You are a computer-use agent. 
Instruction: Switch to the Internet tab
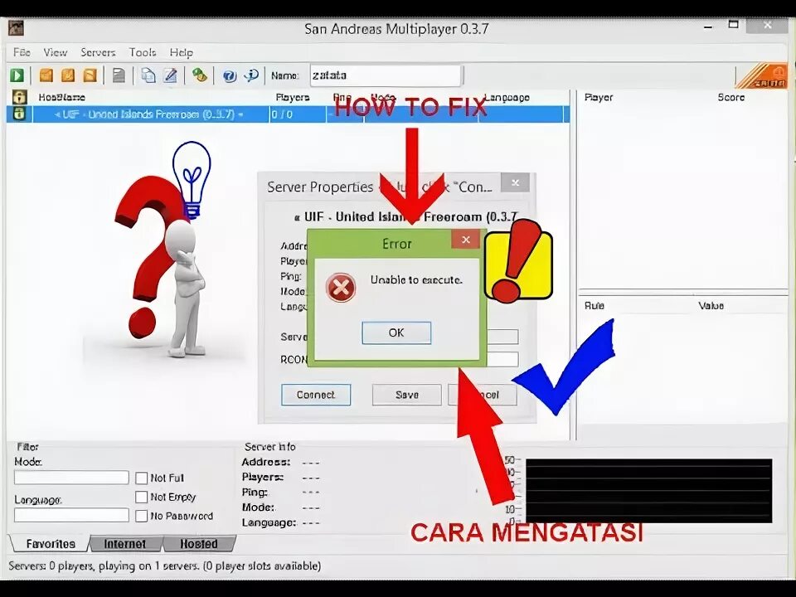click(125, 544)
